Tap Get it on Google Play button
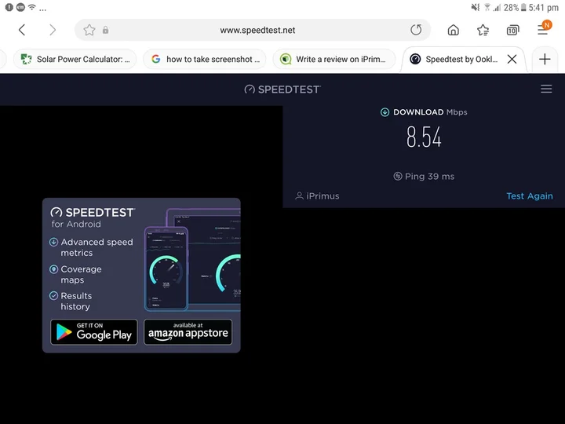The image size is (565, 424). tap(94, 331)
